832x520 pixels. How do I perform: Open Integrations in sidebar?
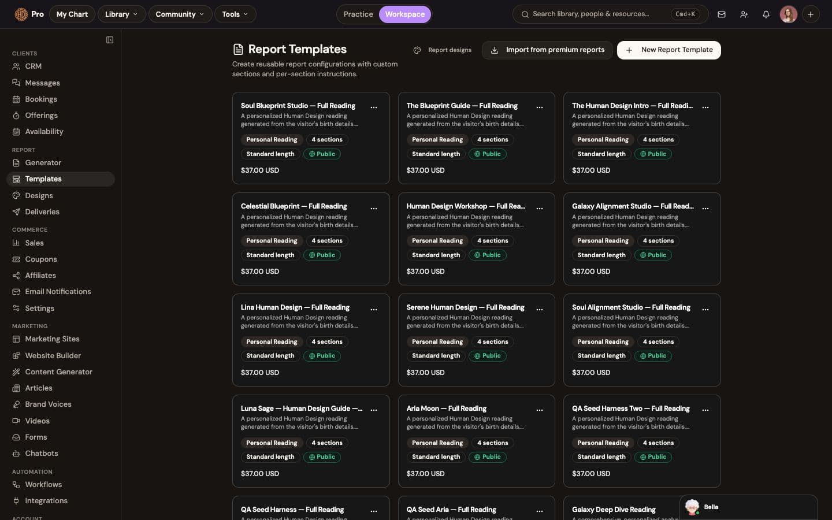point(61,501)
